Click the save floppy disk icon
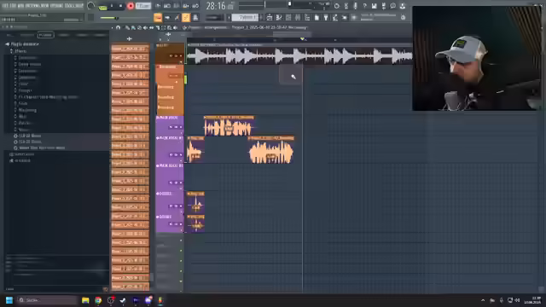Screen dimensions: 546x307 click(x=374, y=6)
